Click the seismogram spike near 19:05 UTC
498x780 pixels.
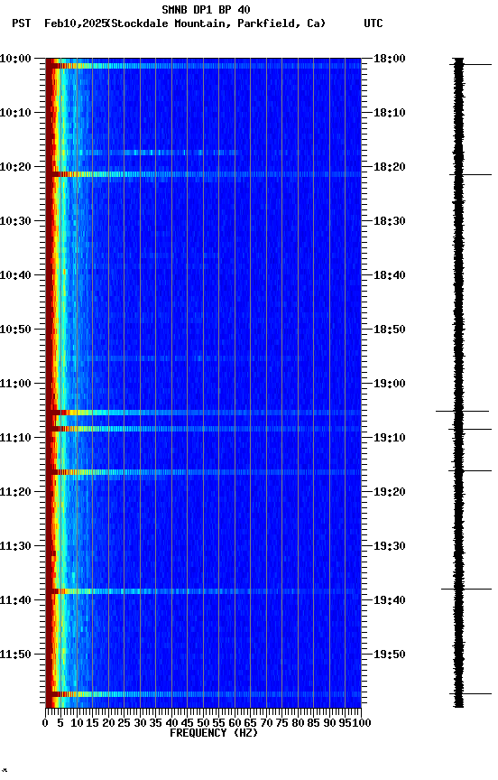[462, 412]
